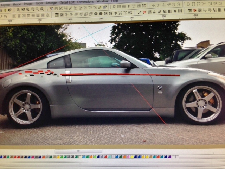
Task: Click the align right icon
Action: pos(24,16)
